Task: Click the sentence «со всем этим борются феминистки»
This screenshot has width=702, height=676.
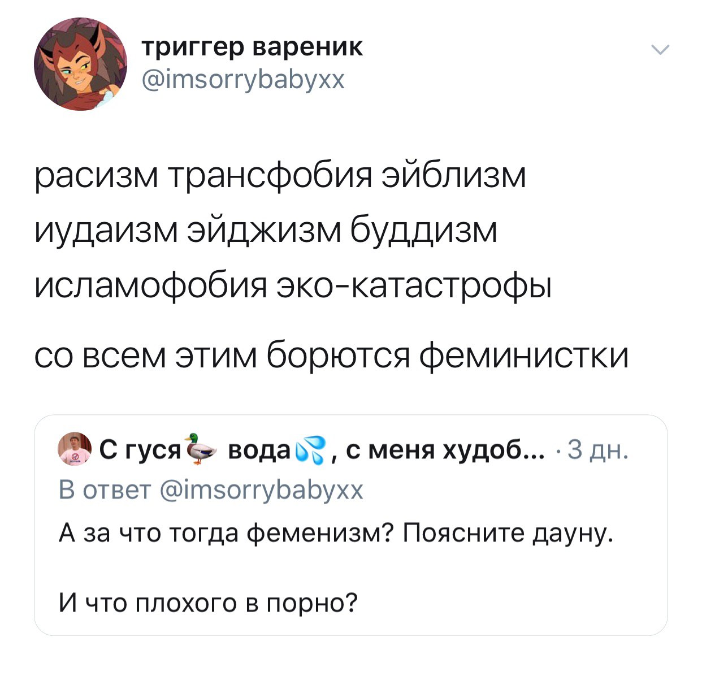Action: [331, 356]
